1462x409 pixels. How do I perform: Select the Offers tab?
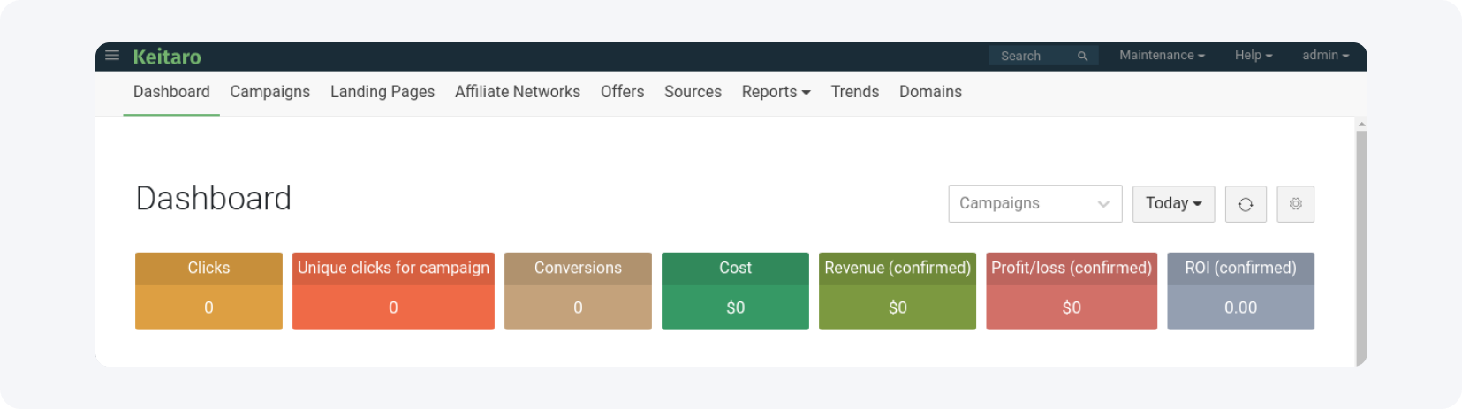622,92
